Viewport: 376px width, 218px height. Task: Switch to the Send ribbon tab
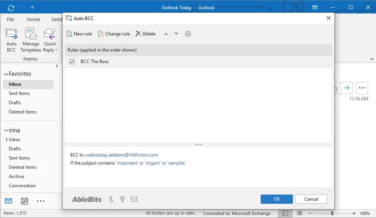[56, 19]
